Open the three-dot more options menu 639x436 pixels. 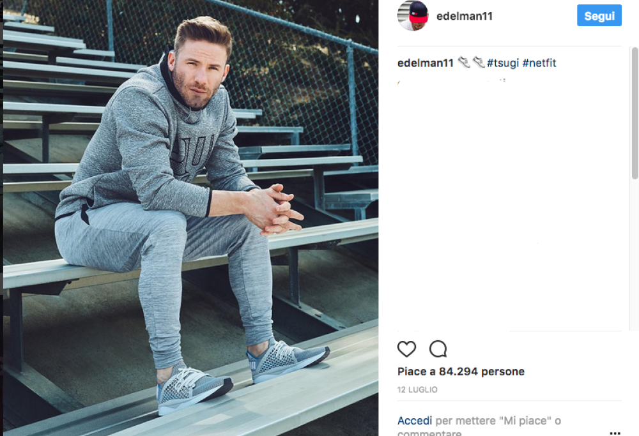[615, 433]
